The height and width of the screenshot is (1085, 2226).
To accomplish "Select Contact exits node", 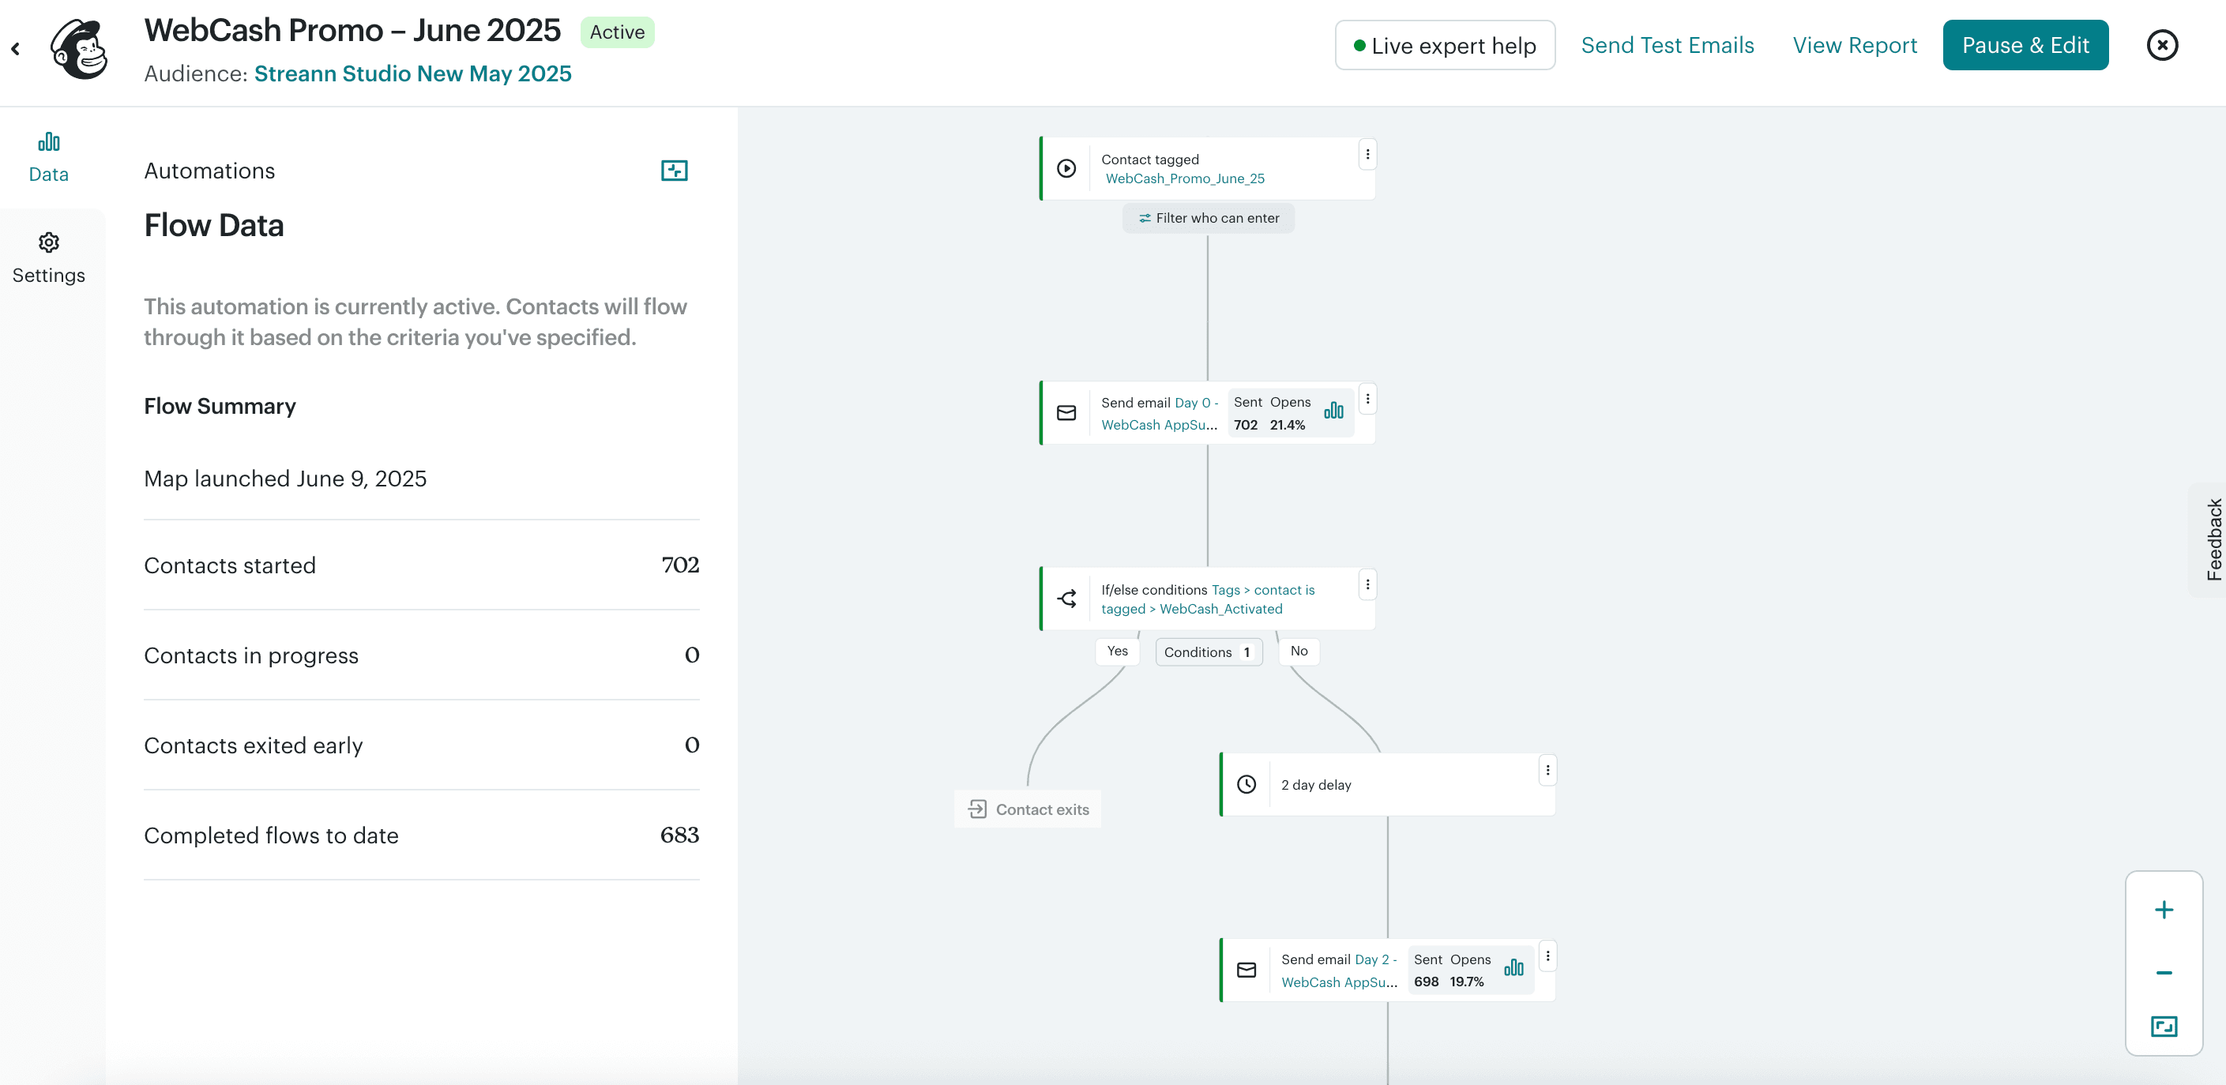I will (x=1028, y=809).
